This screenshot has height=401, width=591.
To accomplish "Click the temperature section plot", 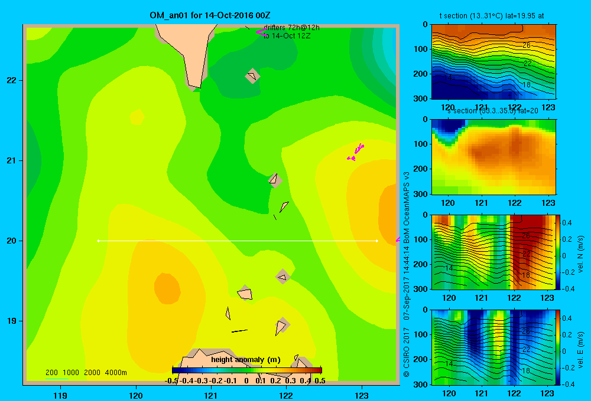I will 493,62.
